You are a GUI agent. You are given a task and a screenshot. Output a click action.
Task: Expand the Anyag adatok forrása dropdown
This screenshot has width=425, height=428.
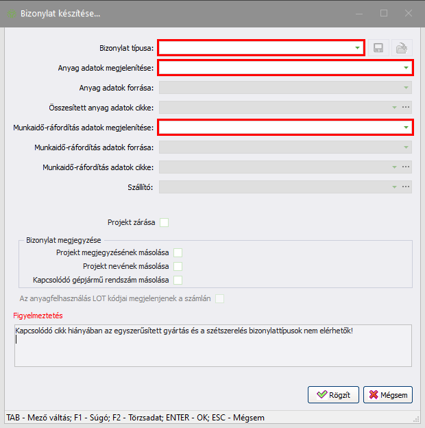point(406,87)
